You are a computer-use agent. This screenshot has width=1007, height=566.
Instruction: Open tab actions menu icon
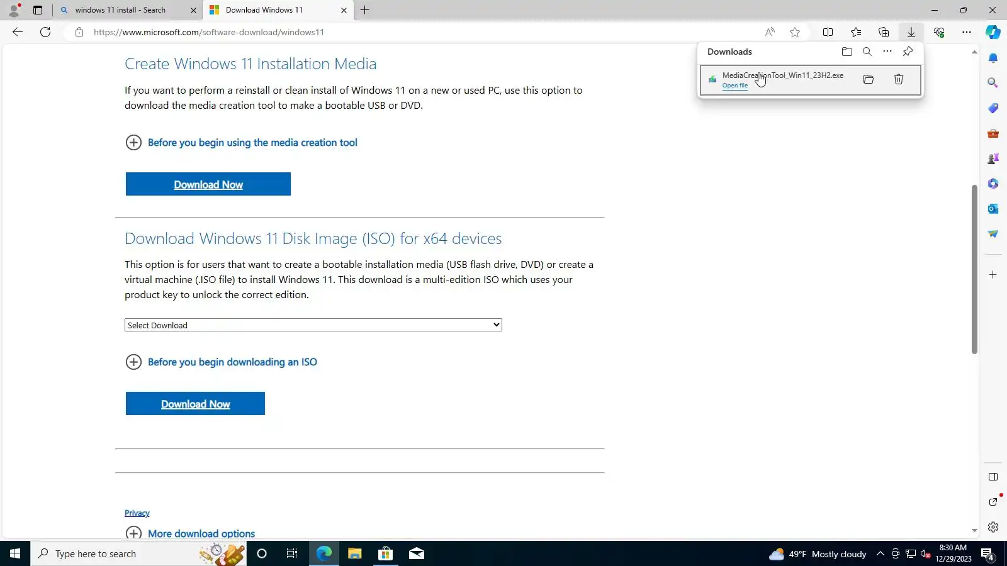[38, 10]
